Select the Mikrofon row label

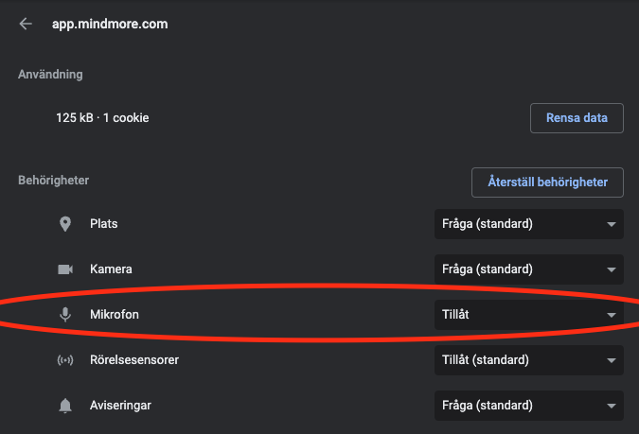(x=115, y=315)
